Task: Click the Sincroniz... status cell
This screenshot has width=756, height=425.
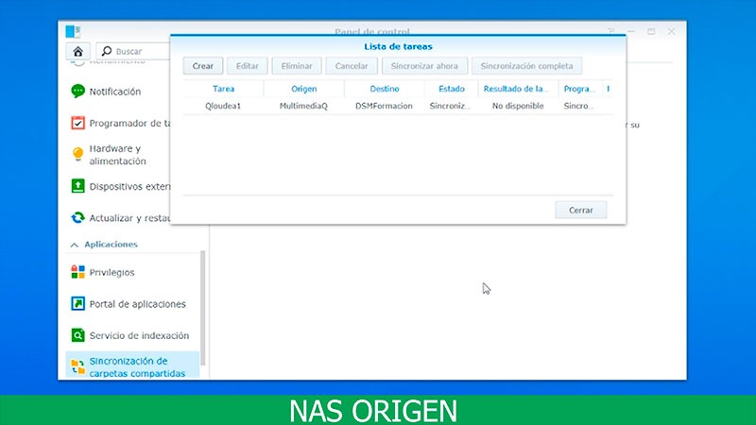Action: pyautogui.click(x=450, y=106)
